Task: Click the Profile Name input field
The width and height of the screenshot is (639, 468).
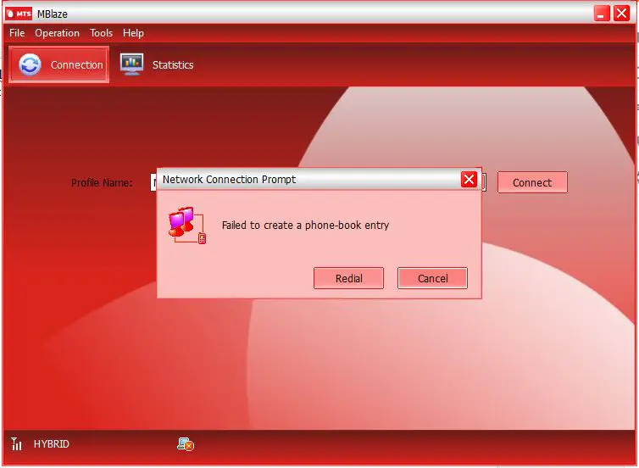Action: pos(319,182)
